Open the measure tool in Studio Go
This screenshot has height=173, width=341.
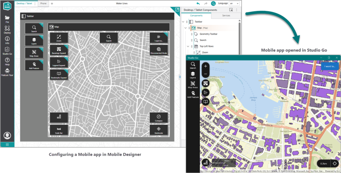coord(205,163)
